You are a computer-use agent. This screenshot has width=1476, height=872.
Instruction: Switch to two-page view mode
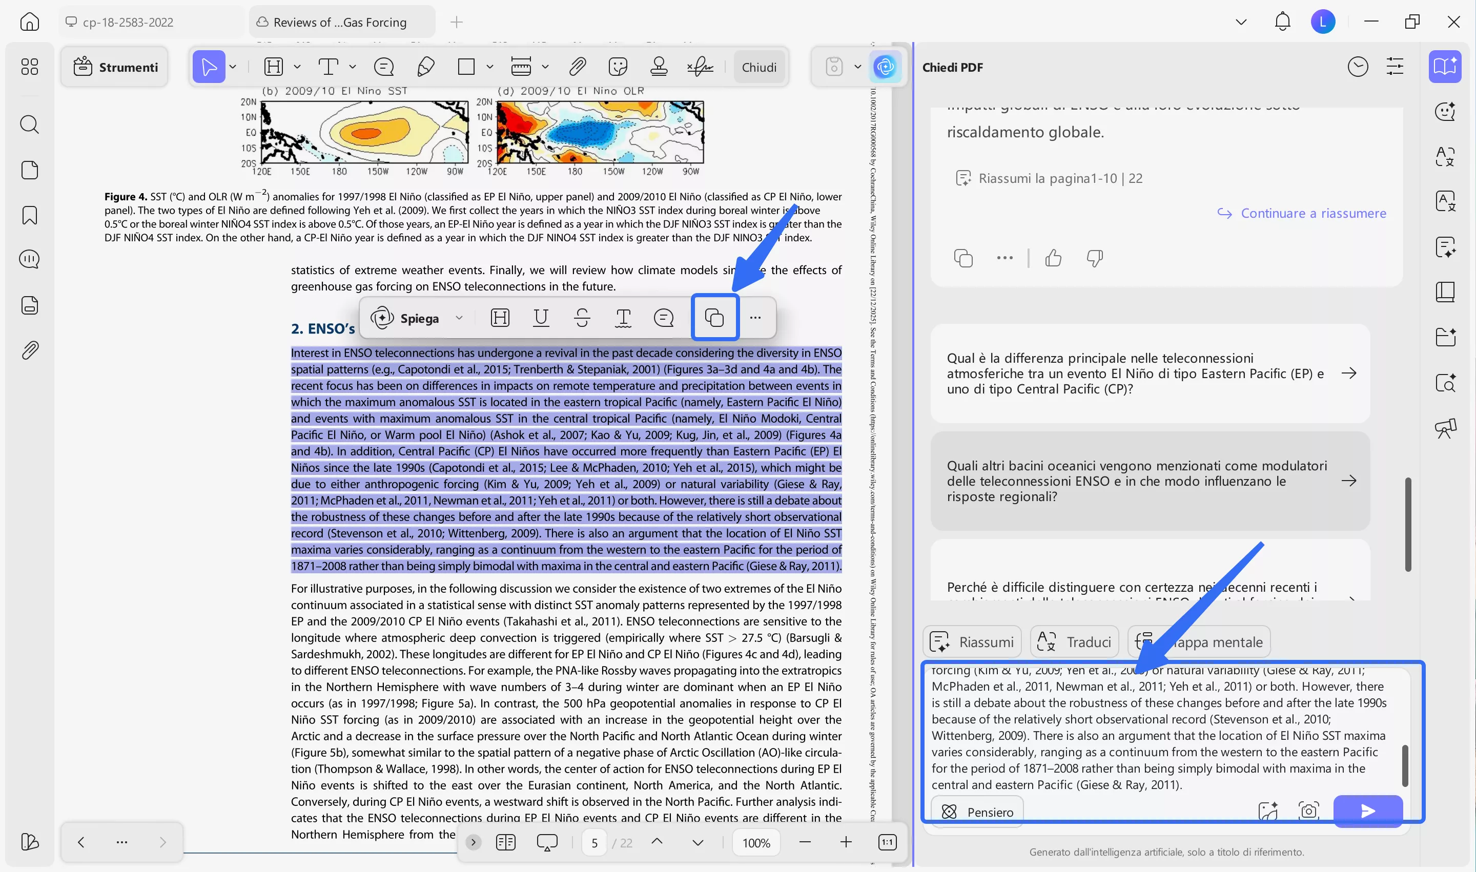[x=504, y=842]
